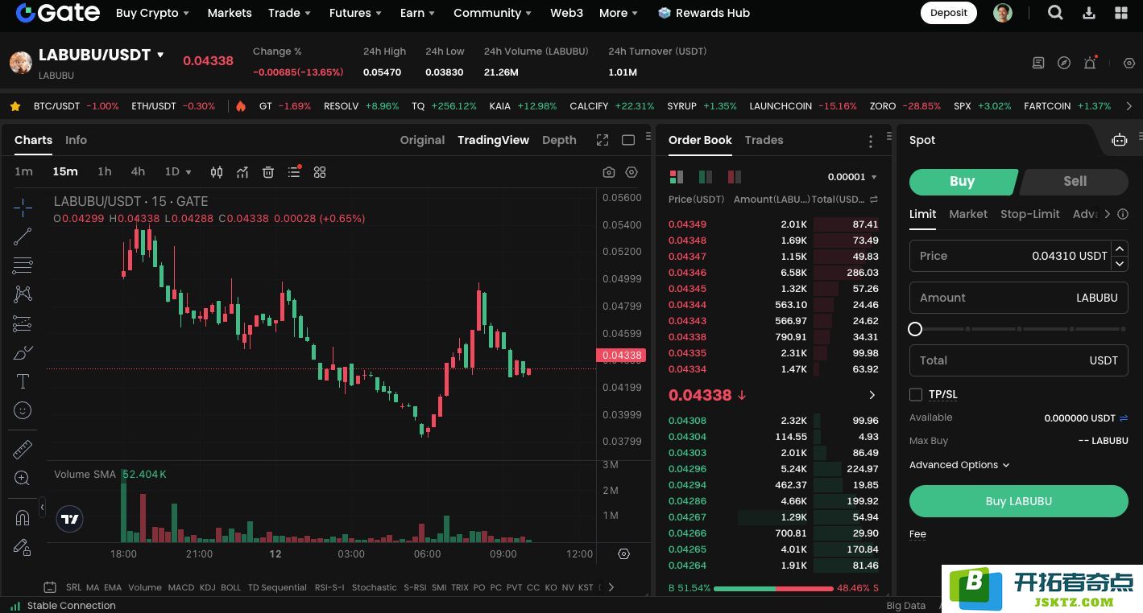Expand Advanced Options
1143x613 pixels.
(959, 465)
